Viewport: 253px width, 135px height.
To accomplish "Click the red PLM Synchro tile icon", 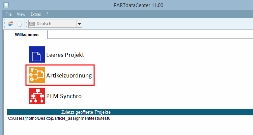I will (37, 96).
